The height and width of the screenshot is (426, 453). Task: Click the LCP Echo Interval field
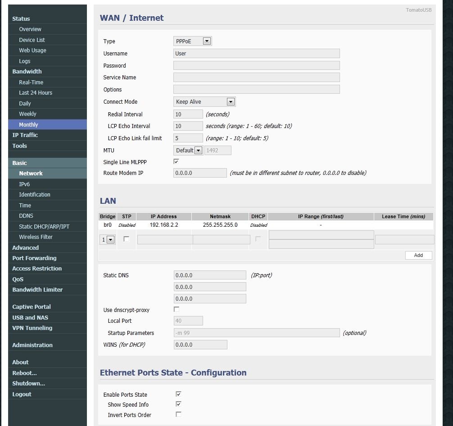[x=188, y=126]
